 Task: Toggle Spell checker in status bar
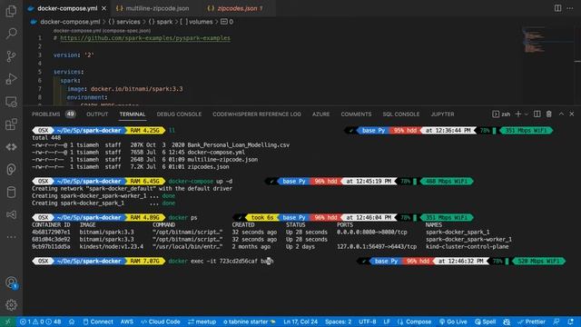485,322
